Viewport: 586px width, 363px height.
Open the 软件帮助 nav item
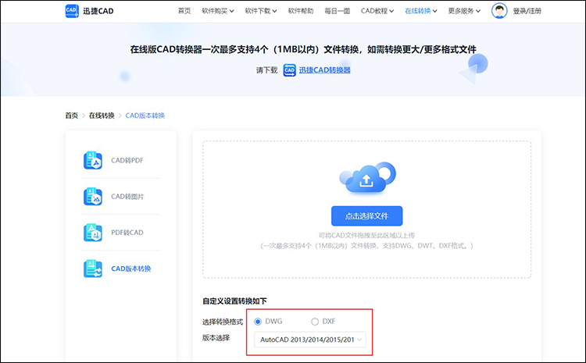[x=301, y=11]
